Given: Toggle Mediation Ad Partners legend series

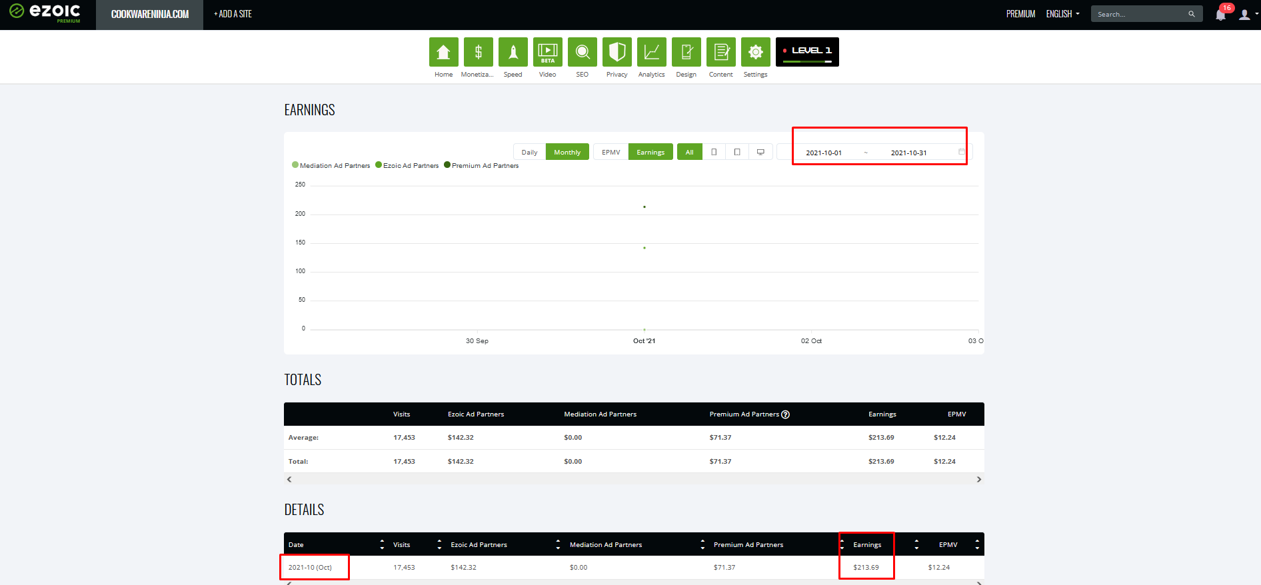Looking at the screenshot, I should click(x=331, y=165).
